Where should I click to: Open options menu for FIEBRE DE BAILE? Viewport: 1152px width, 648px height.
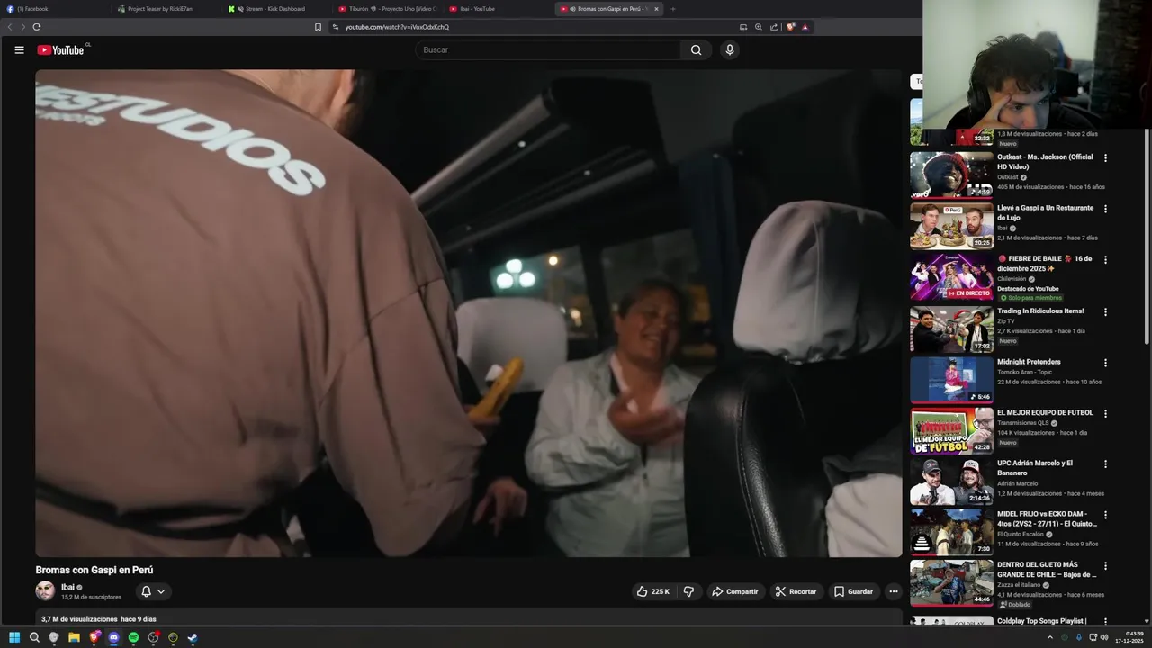pyautogui.click(x=1105, y=260)
